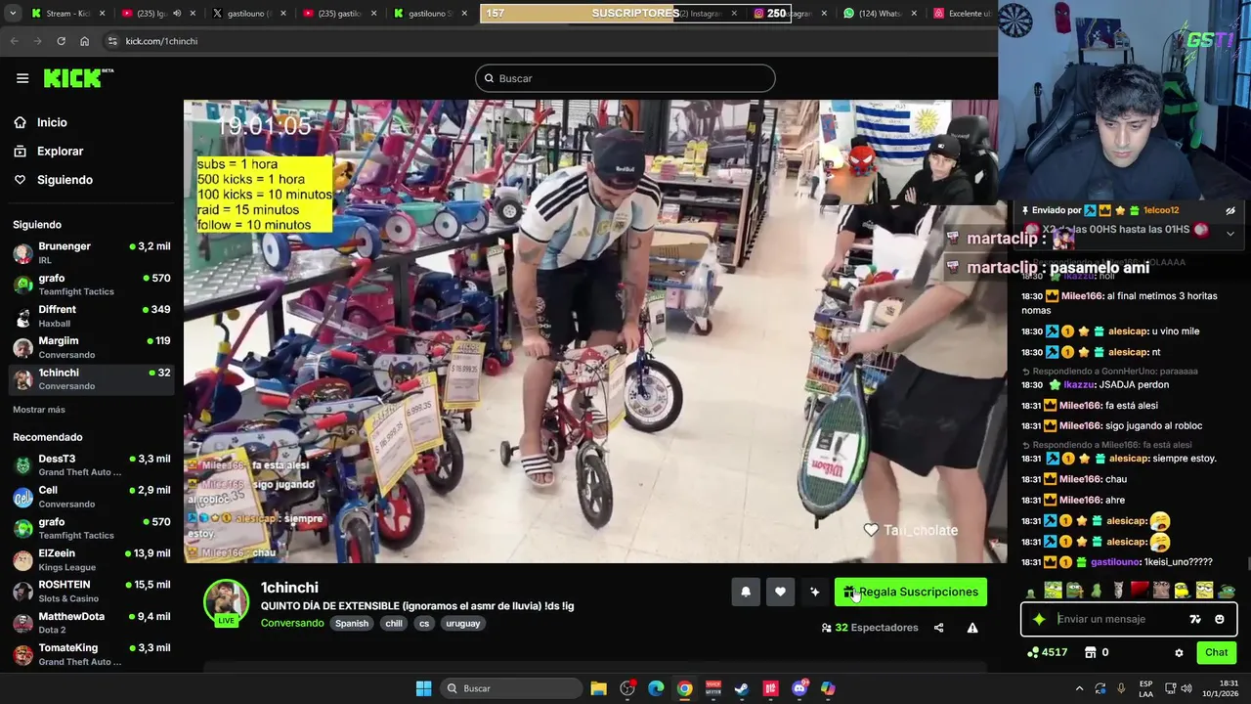Click the report warning triangle icon
Image resolution: width=1251 pixels, height=704 pixels.
tap(972, 628)
